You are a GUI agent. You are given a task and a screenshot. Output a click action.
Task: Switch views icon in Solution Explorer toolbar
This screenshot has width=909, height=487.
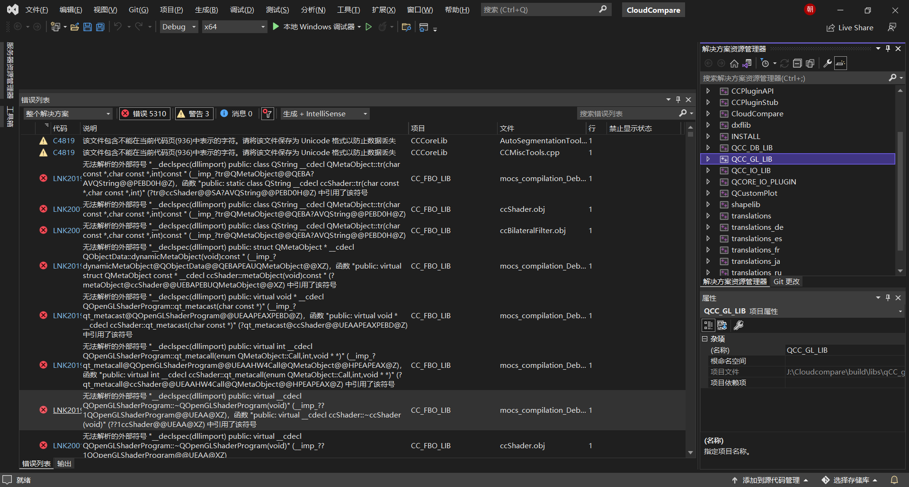coord(747,63)
